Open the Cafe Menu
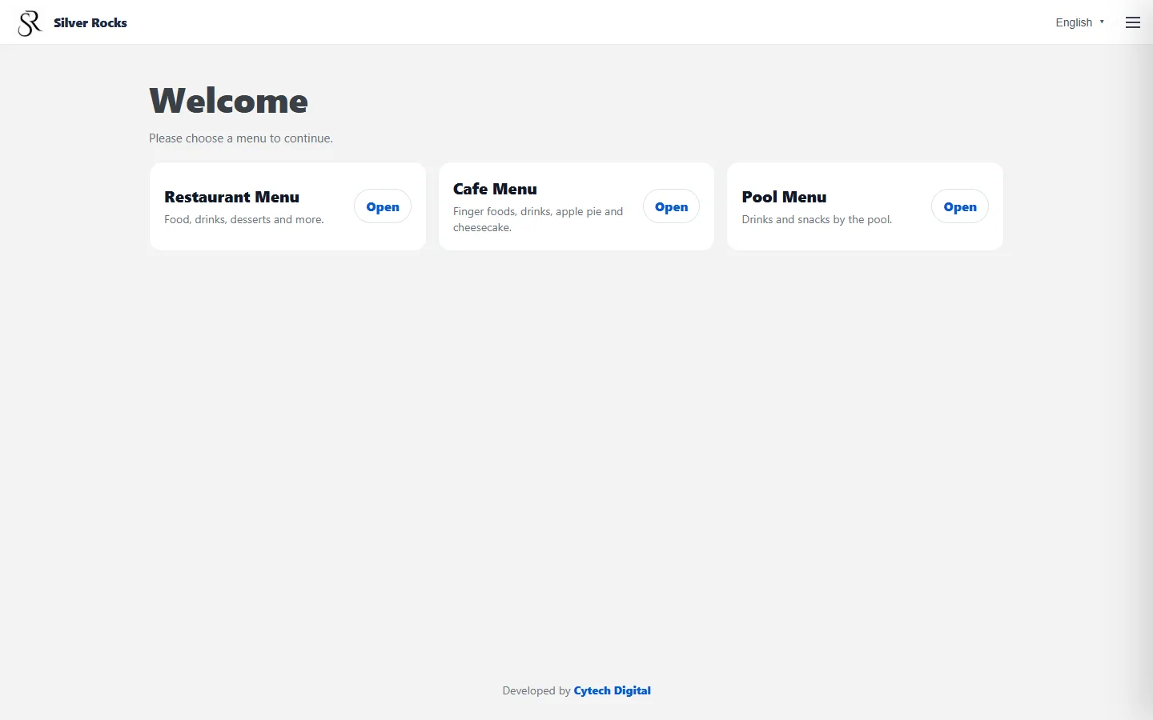 click(x=671, y=206)
